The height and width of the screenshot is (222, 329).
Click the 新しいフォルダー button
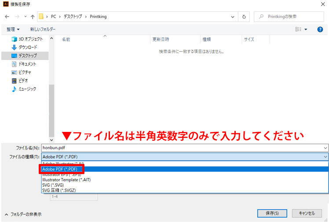43,29
